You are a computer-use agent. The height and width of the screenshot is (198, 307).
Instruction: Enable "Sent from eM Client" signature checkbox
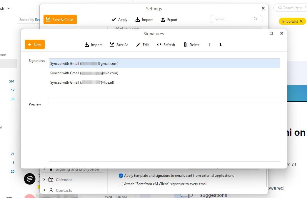121,184
